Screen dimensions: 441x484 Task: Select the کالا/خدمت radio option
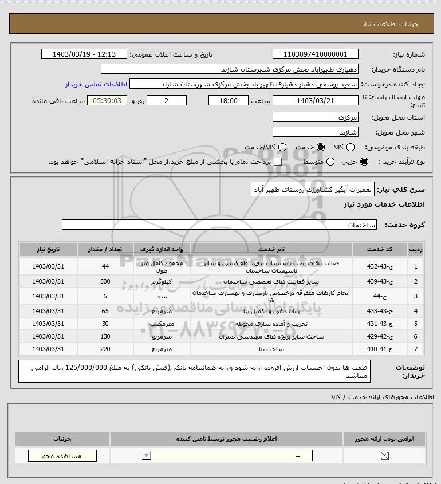coord(282,148)
